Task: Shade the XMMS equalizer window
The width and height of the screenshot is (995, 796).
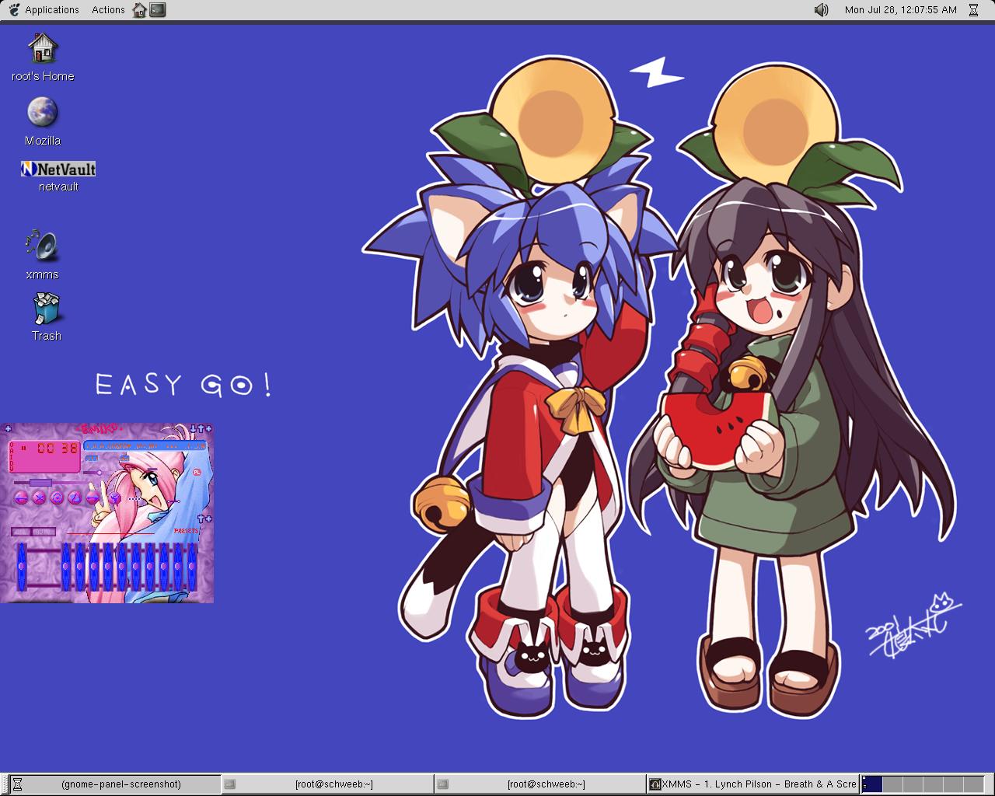Action: (x=201, y=518)
